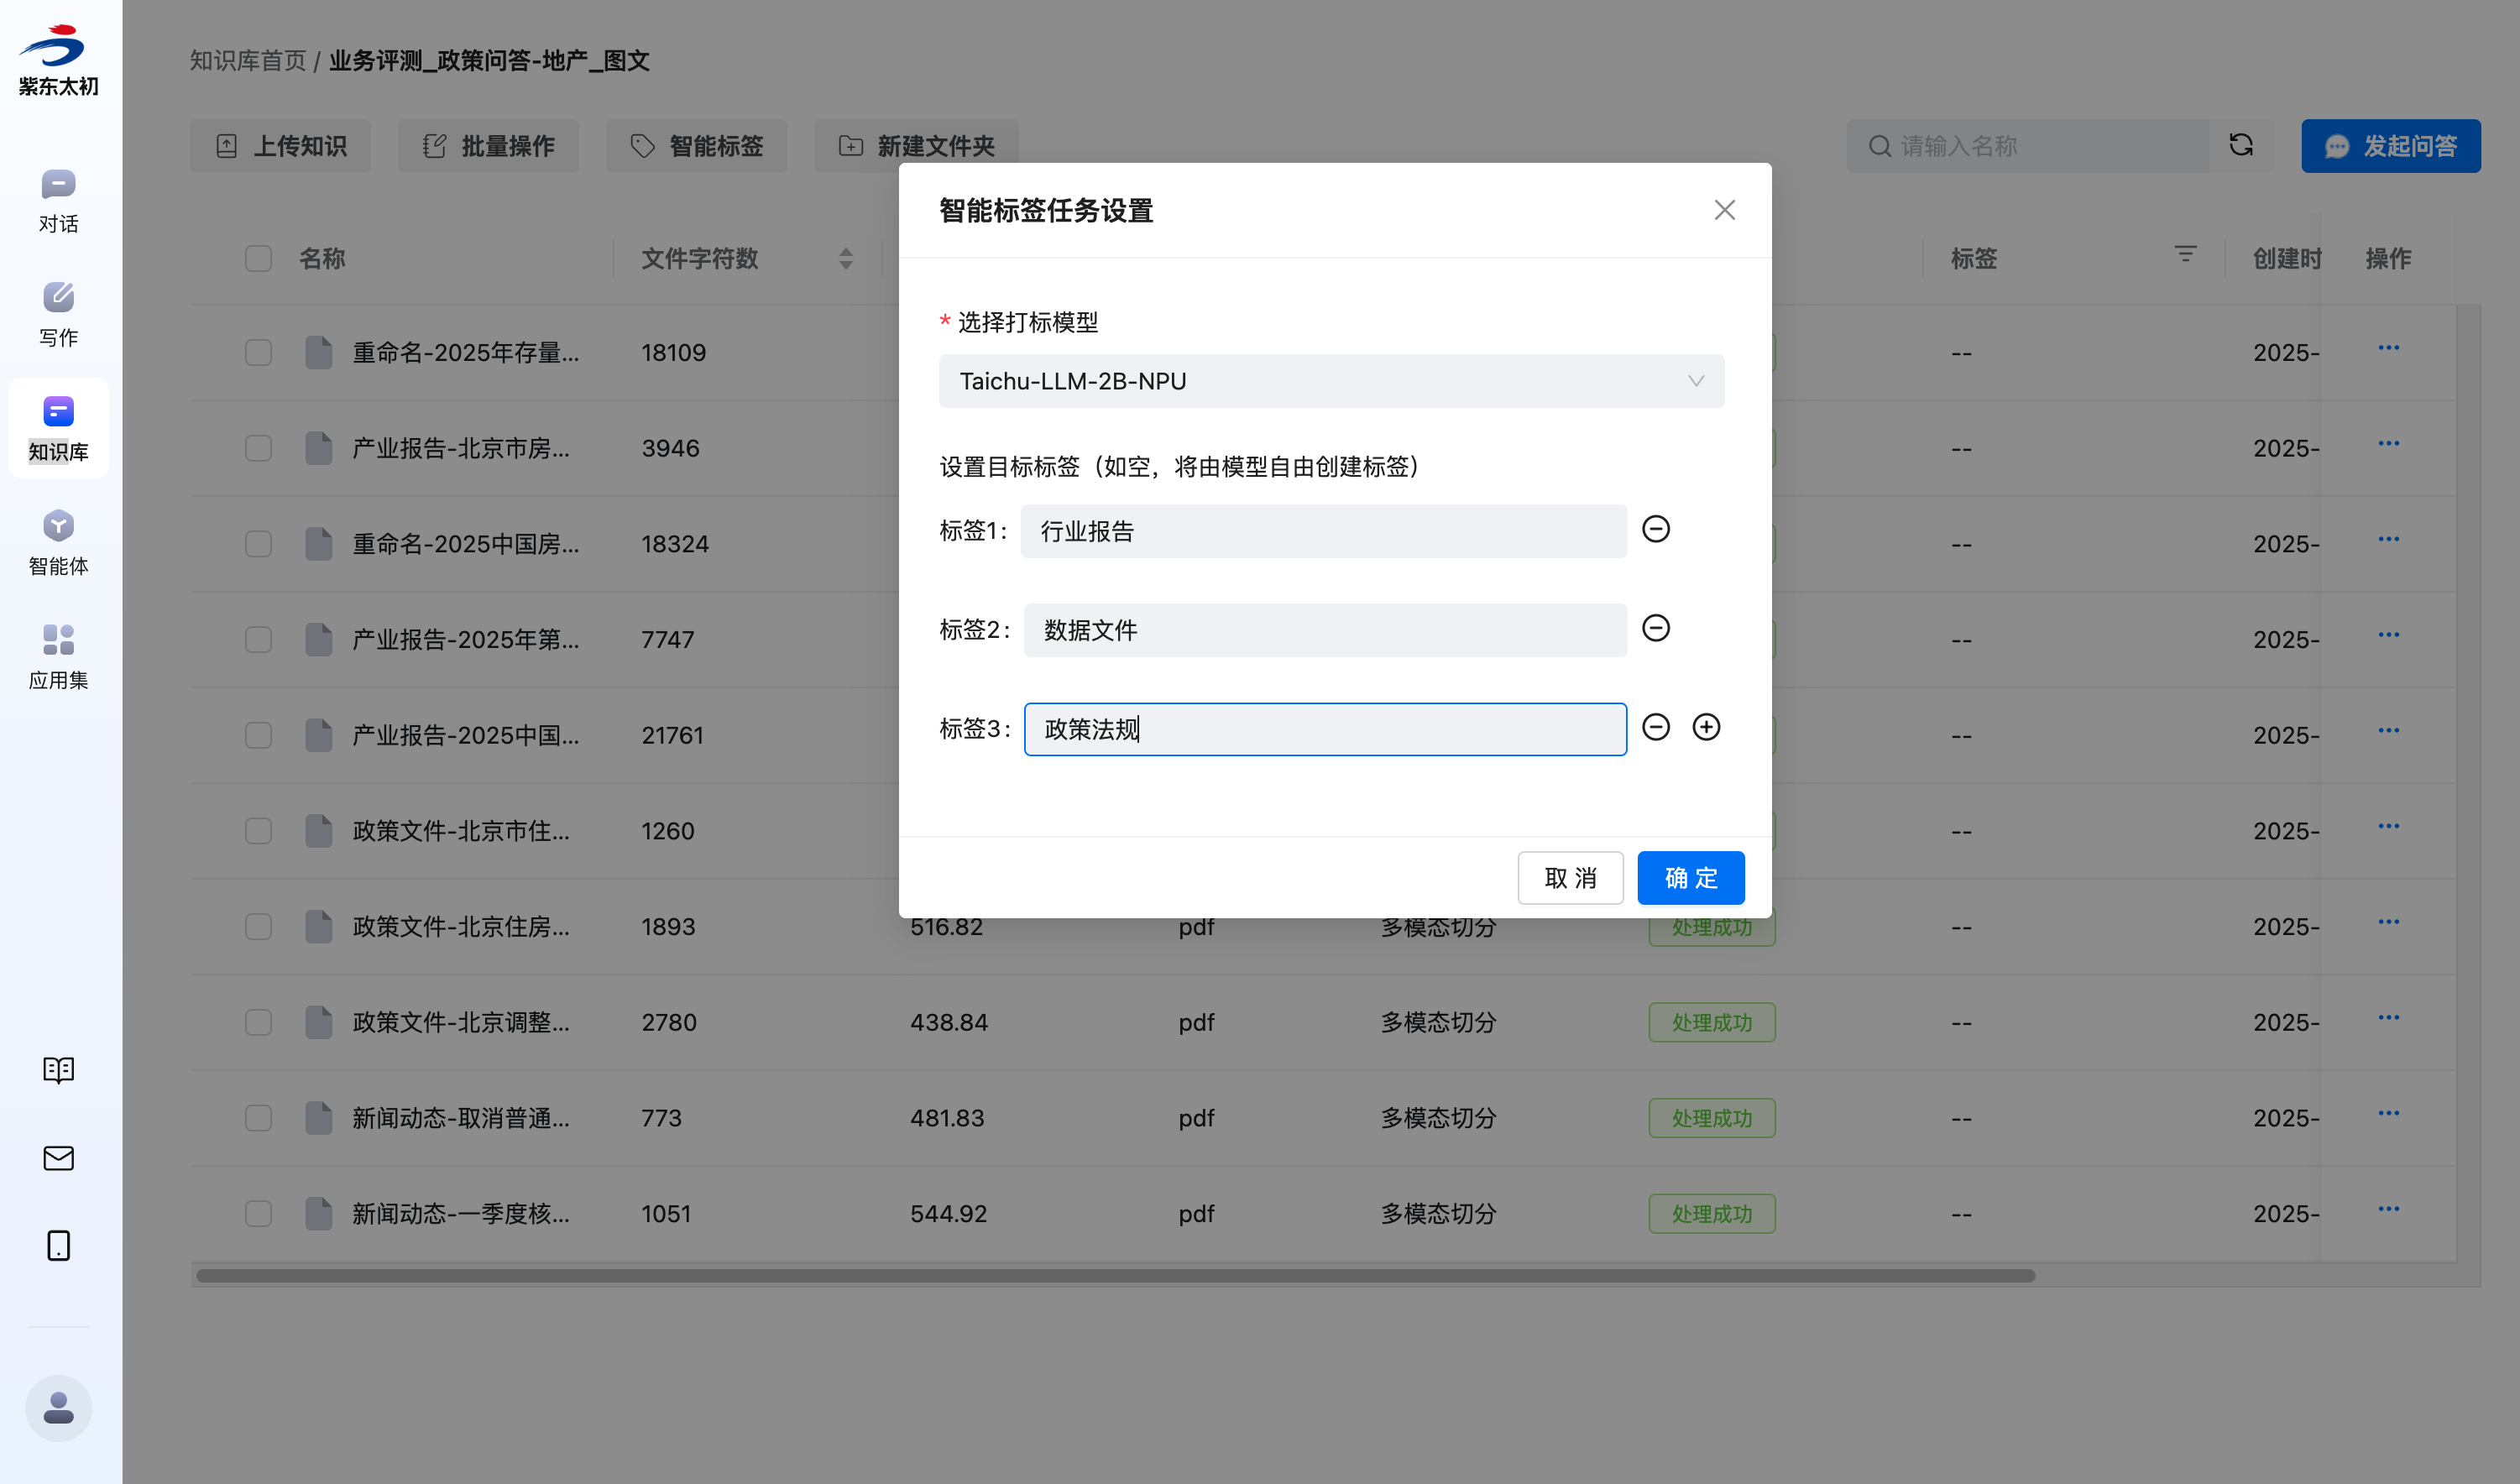Toggle the select-all checkbox in header

(x=258, y=259)
